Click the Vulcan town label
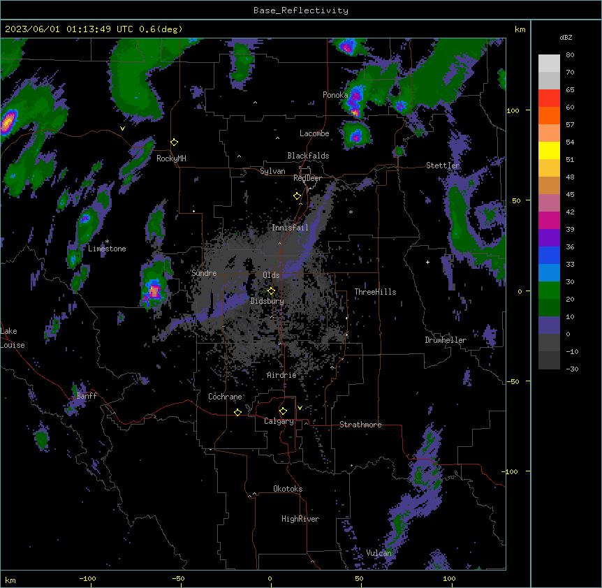Image resolution: width=602 pixels, height=588 pixels. point(379,553)
